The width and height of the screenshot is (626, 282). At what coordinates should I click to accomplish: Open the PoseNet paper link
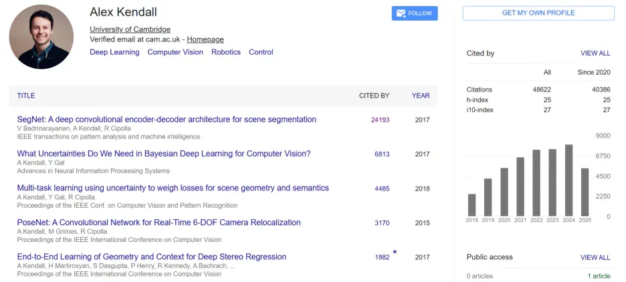click(x=159, y=223)
